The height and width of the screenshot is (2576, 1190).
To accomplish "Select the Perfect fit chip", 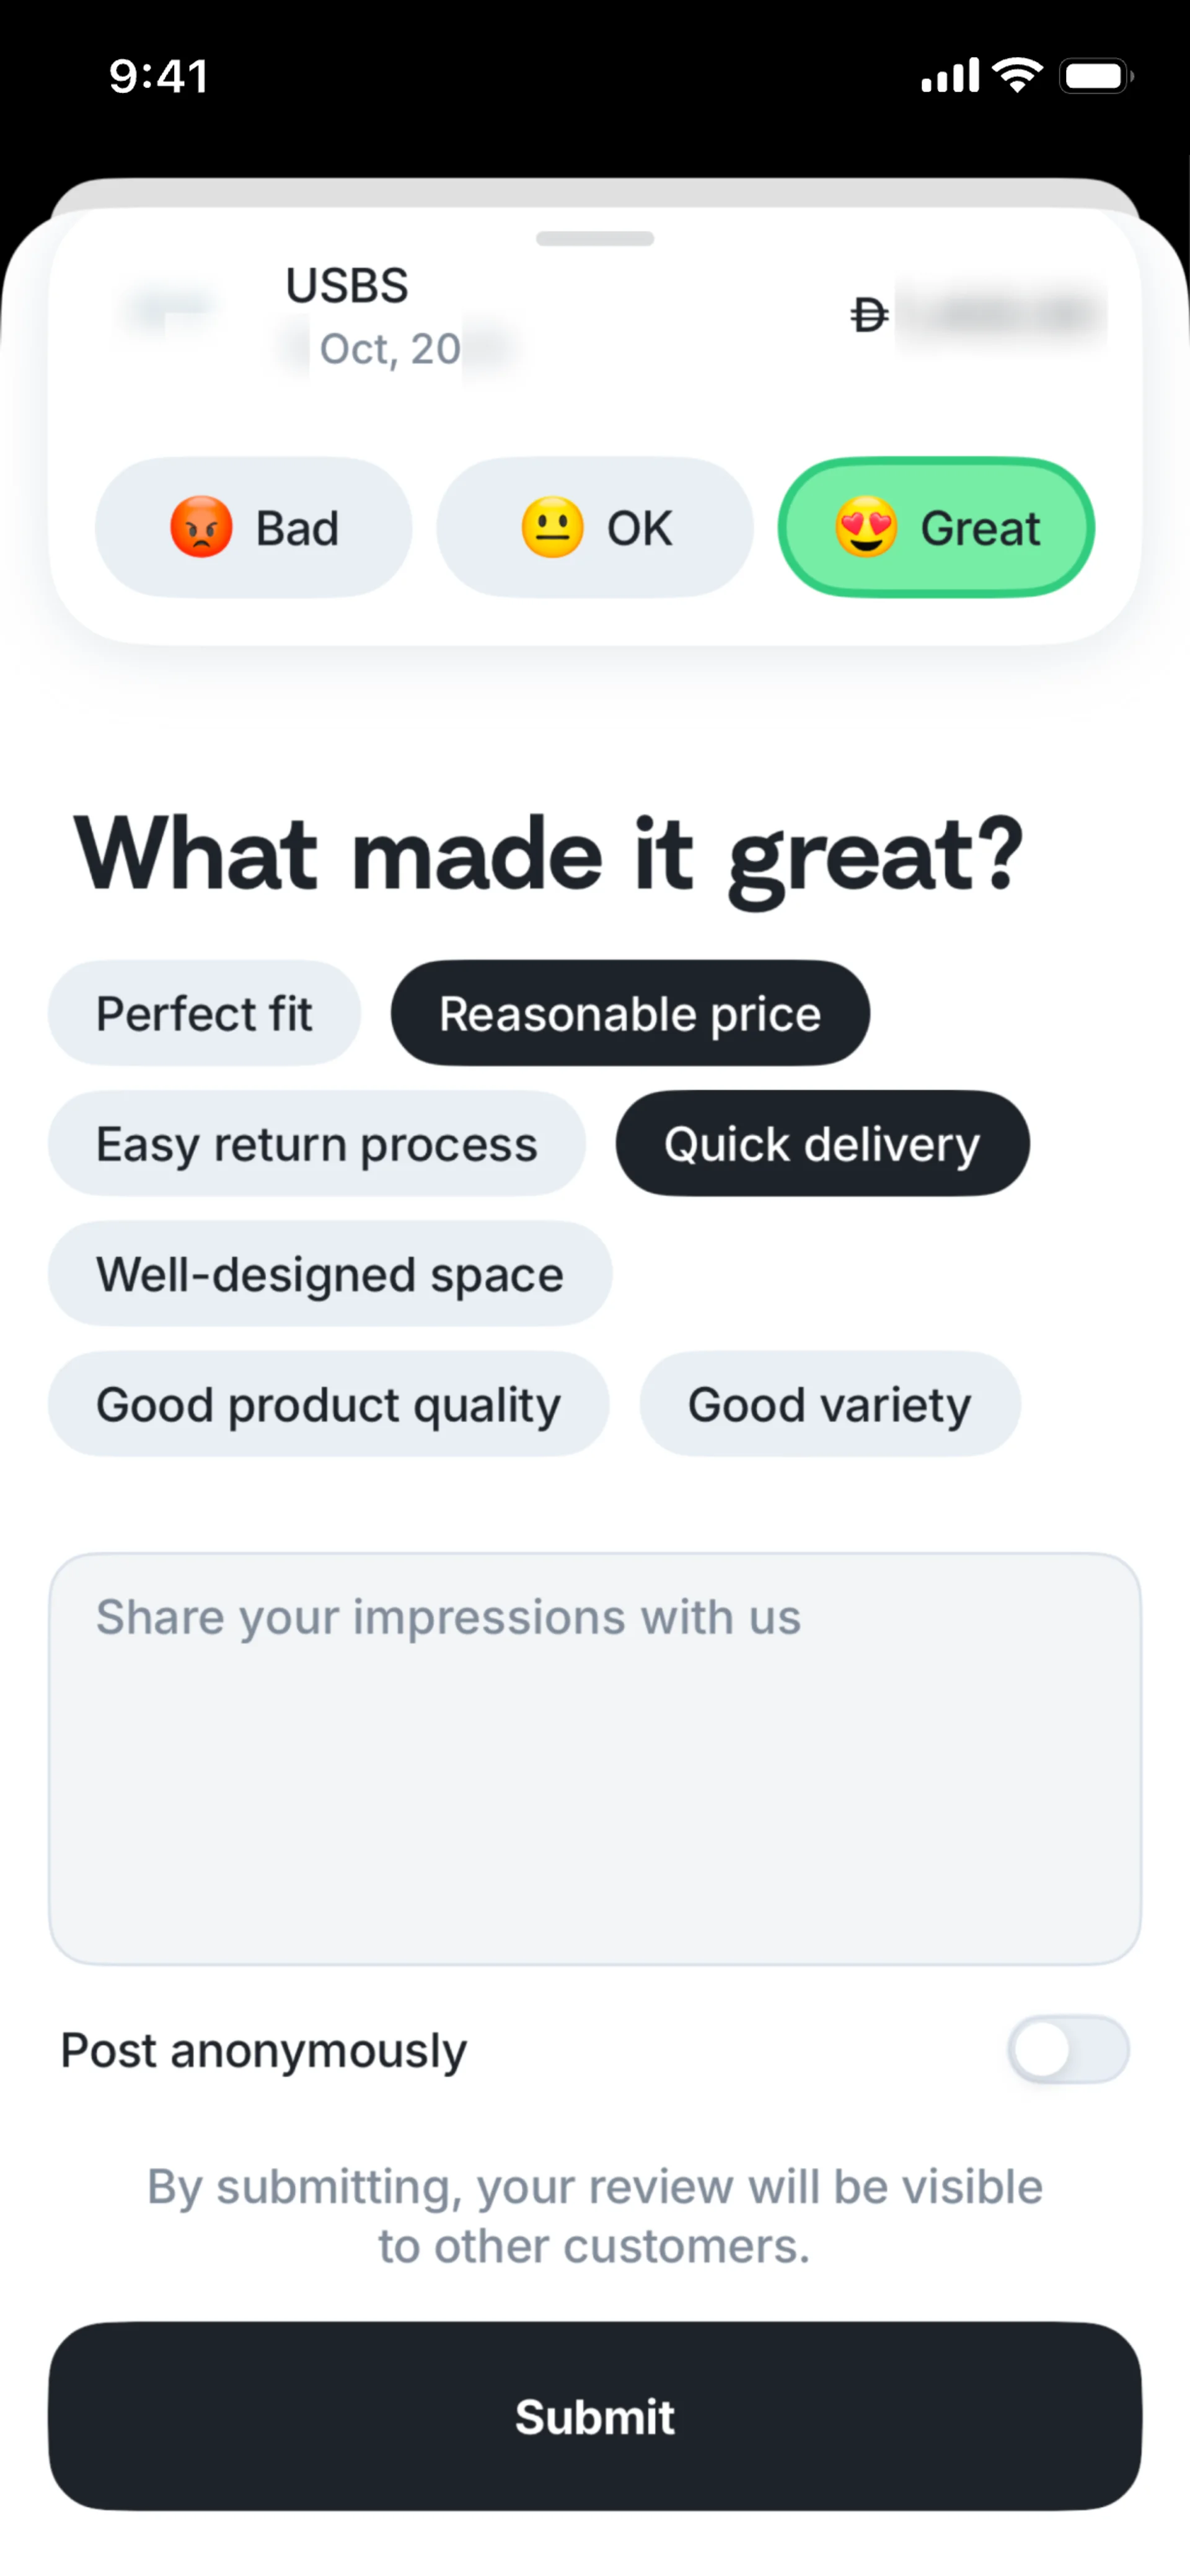I will tap(204, 1013).
